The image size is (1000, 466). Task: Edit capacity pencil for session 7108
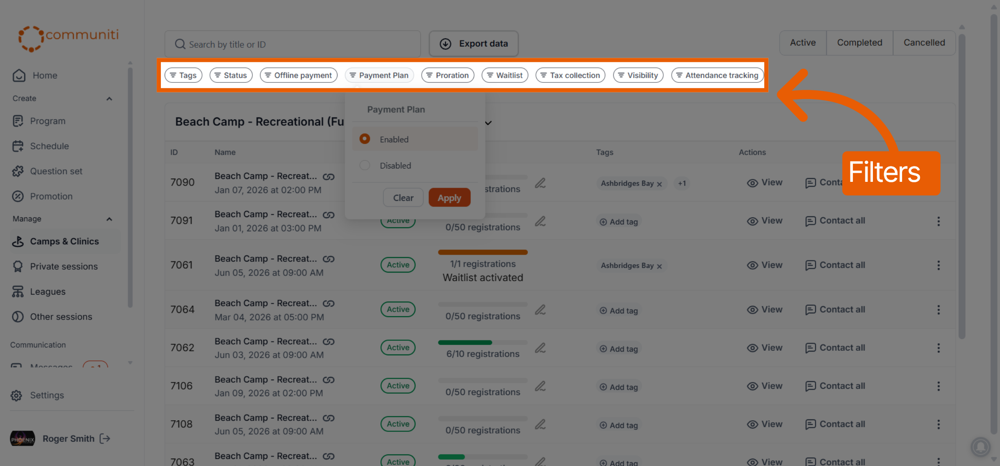click(x=540, y=424)
